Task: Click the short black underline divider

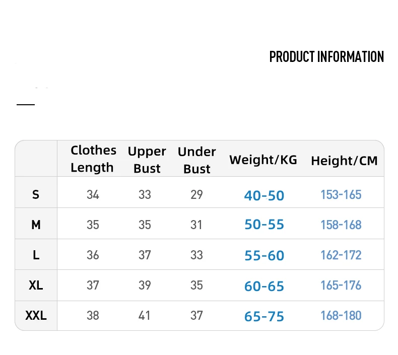Action: point(26,105)
